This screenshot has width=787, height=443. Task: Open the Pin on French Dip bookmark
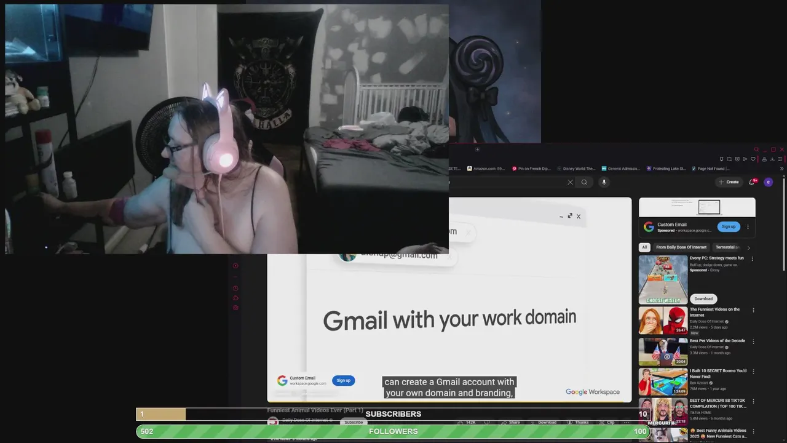pyautogui.click(x=531, y=169)
